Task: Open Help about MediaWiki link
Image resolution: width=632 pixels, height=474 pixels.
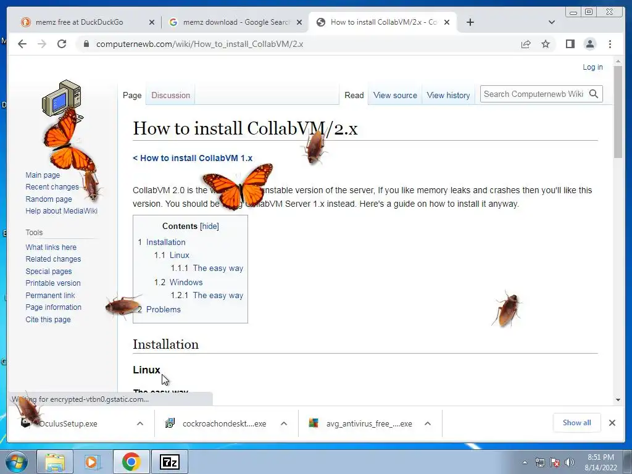Action: pos(61,211)
